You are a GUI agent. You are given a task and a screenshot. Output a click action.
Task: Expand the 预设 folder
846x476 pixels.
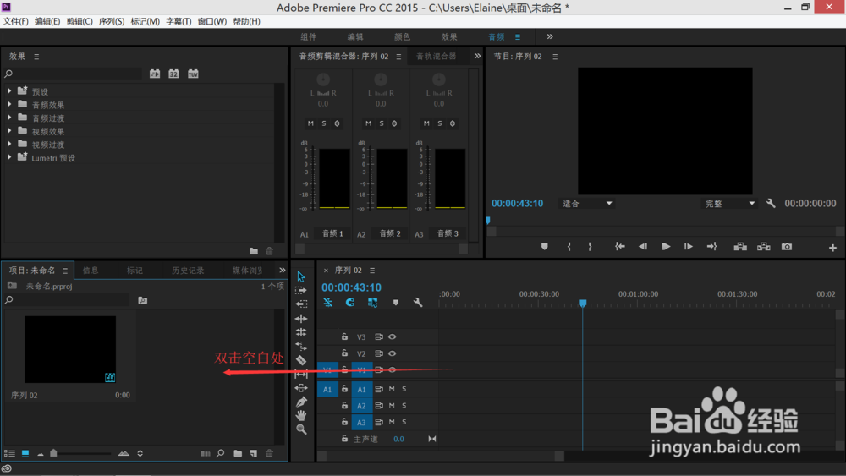click(9, 91)
